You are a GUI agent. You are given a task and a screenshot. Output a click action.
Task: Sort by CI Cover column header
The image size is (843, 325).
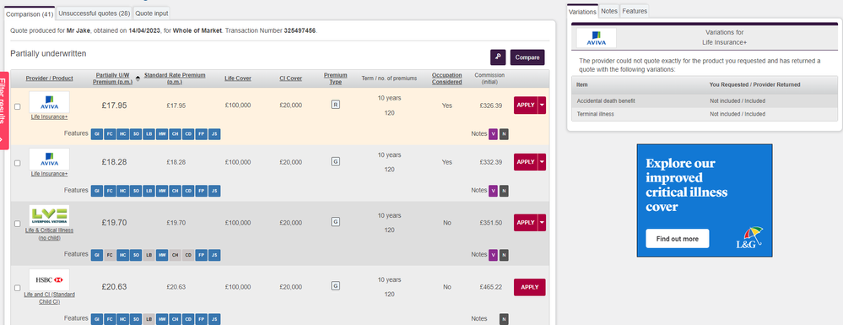click(x=291, y=79)
